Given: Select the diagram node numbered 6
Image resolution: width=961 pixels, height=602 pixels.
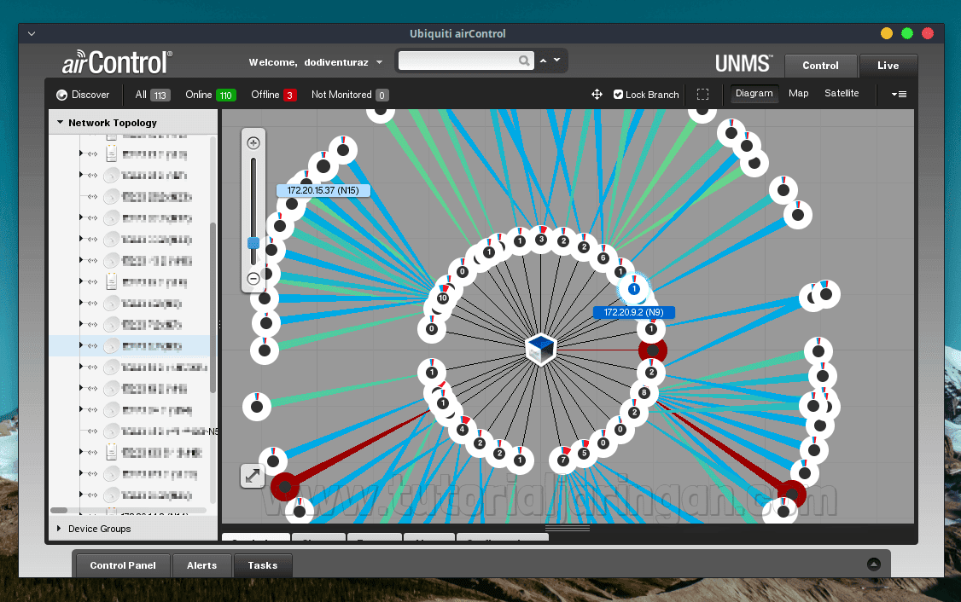Looking at the screenshot, I should pyautogui.click(x=603, y=258).
